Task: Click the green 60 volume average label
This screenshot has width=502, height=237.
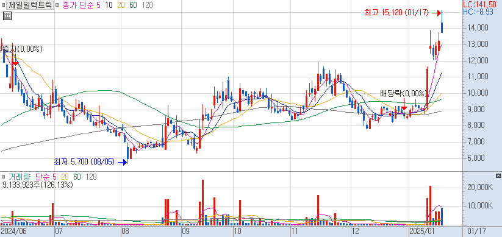Action: [77, 177]
